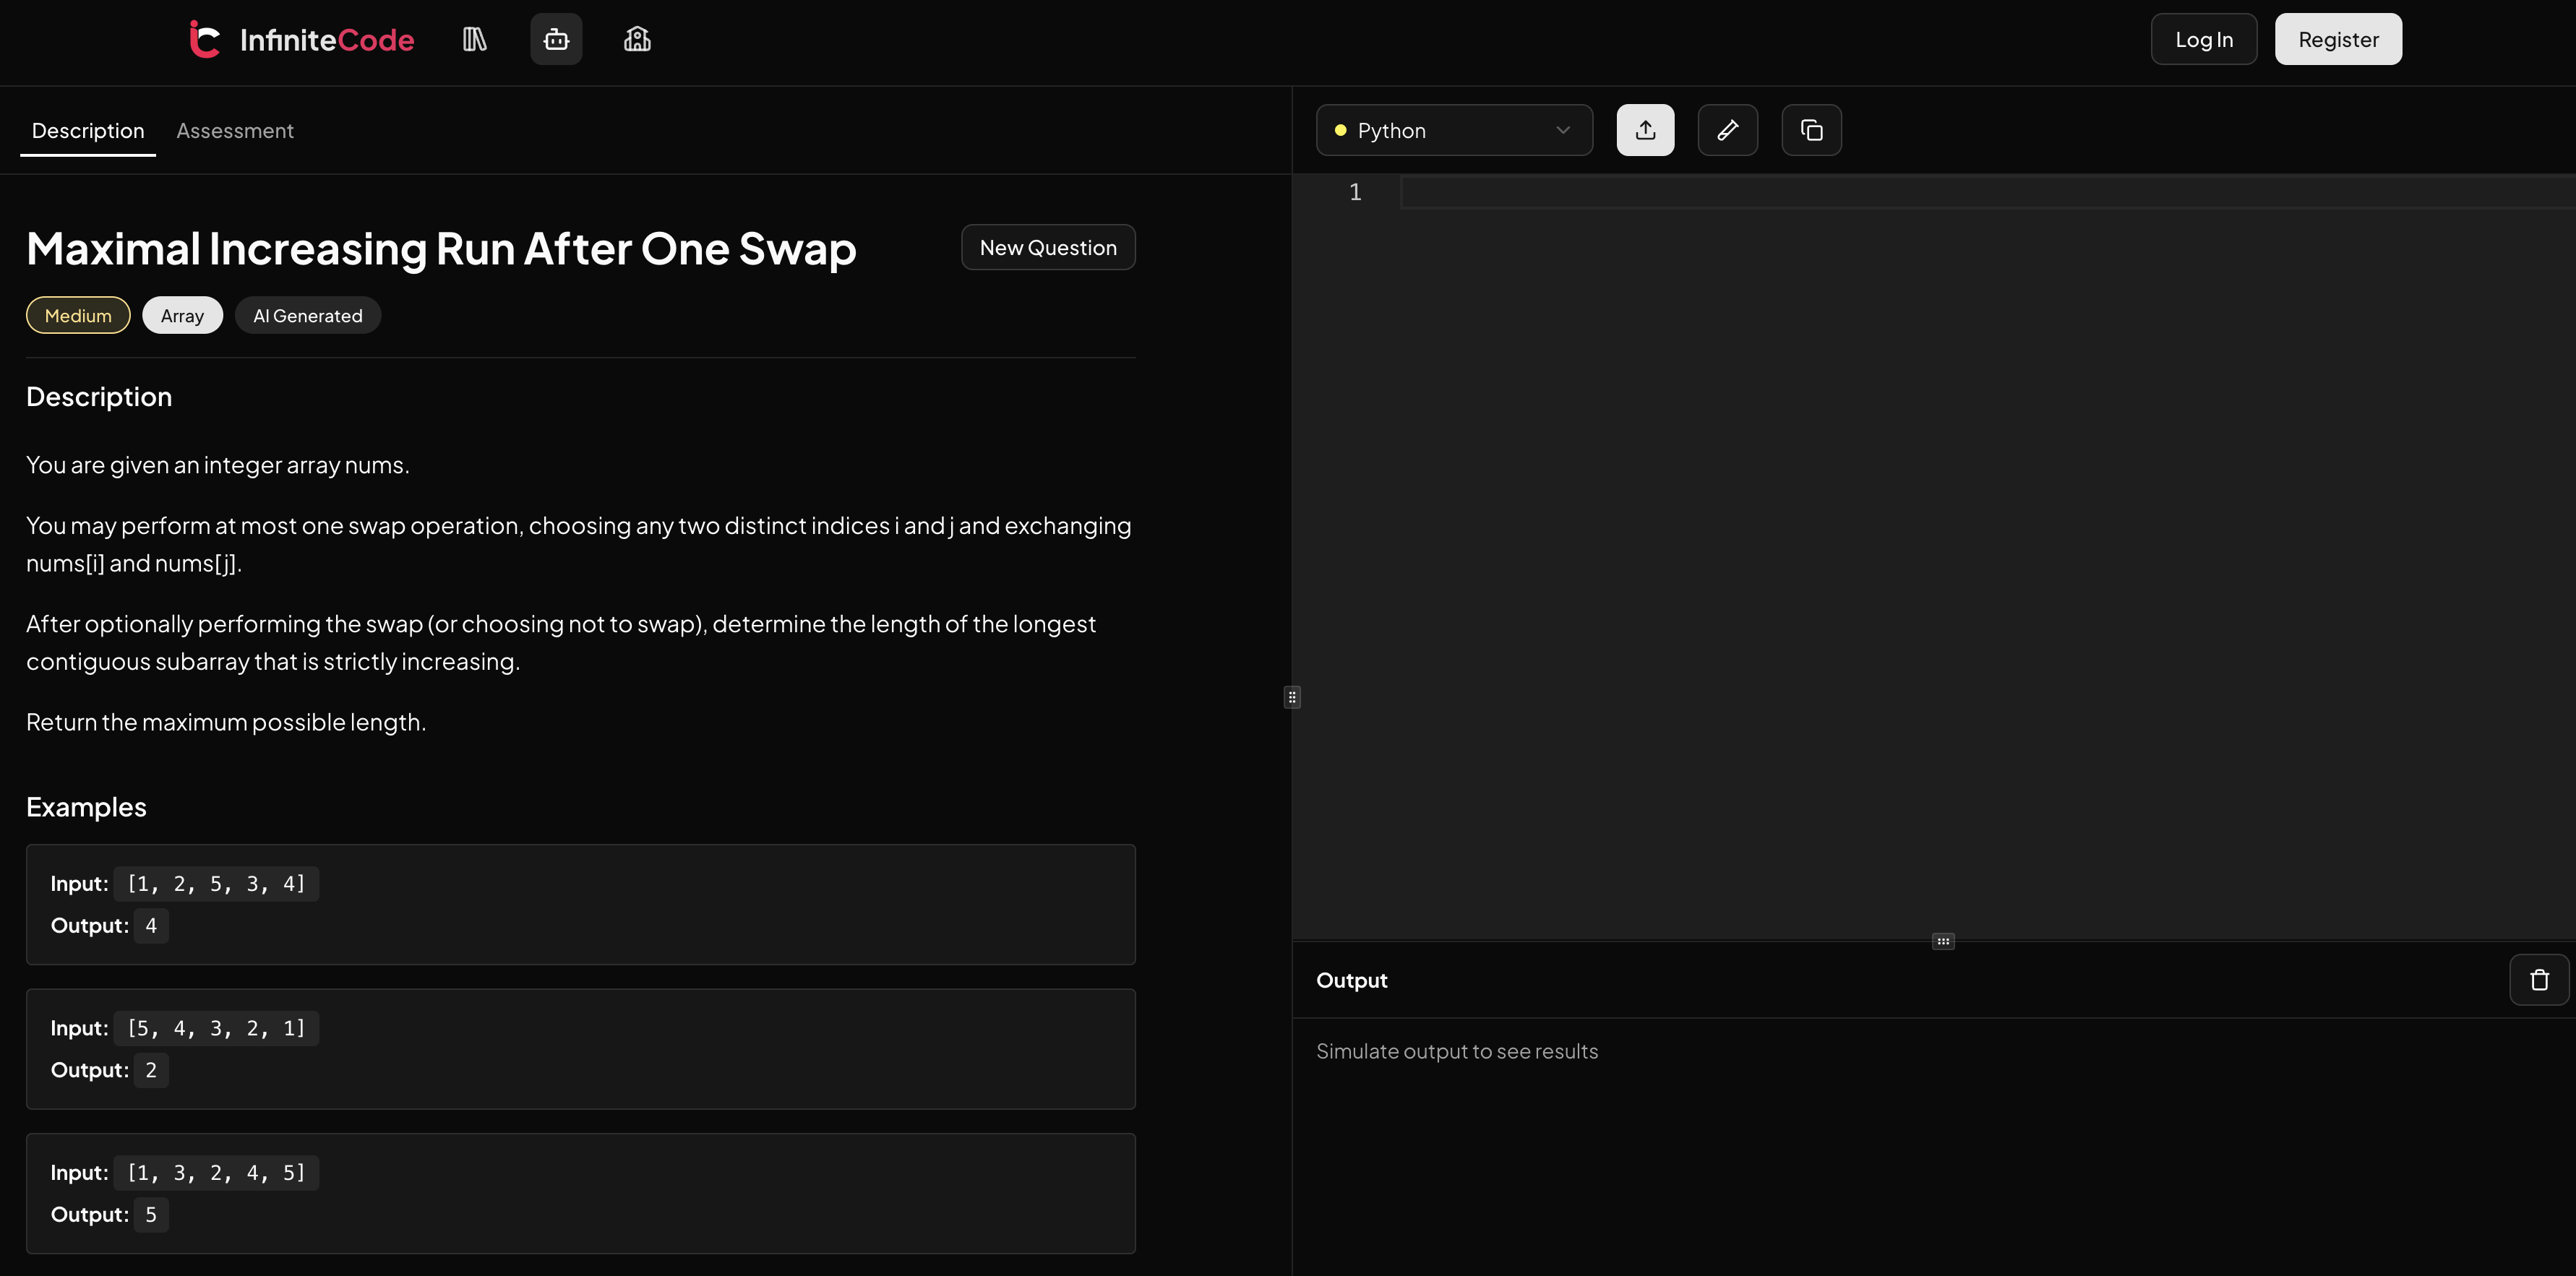Open the library books icon in the navbar
This screenshot has height=1276, width=2576.
[x=474, y=40]
